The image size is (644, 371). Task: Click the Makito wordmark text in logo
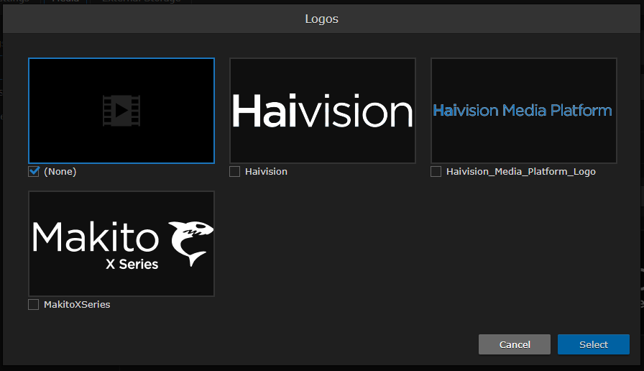(x=96, y=237)
